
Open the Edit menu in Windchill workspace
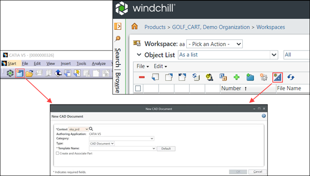click(160, 66)
